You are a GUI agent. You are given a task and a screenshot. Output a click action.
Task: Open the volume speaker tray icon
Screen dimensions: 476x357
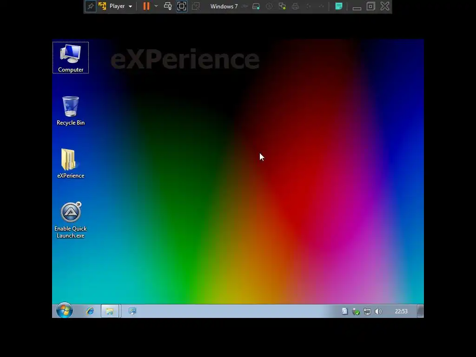(x=378, y=311)
